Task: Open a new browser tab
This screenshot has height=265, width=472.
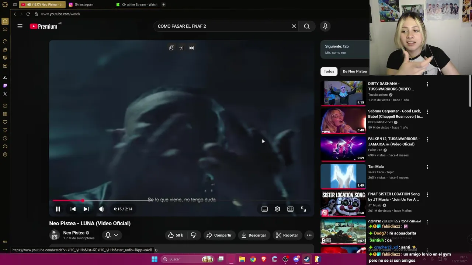Action: pos(163,4)
